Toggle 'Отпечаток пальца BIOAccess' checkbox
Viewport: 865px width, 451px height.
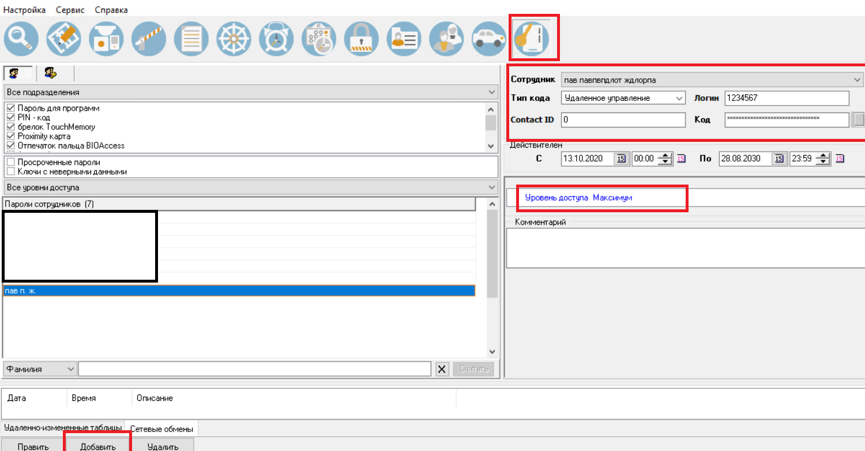point(10,145)
